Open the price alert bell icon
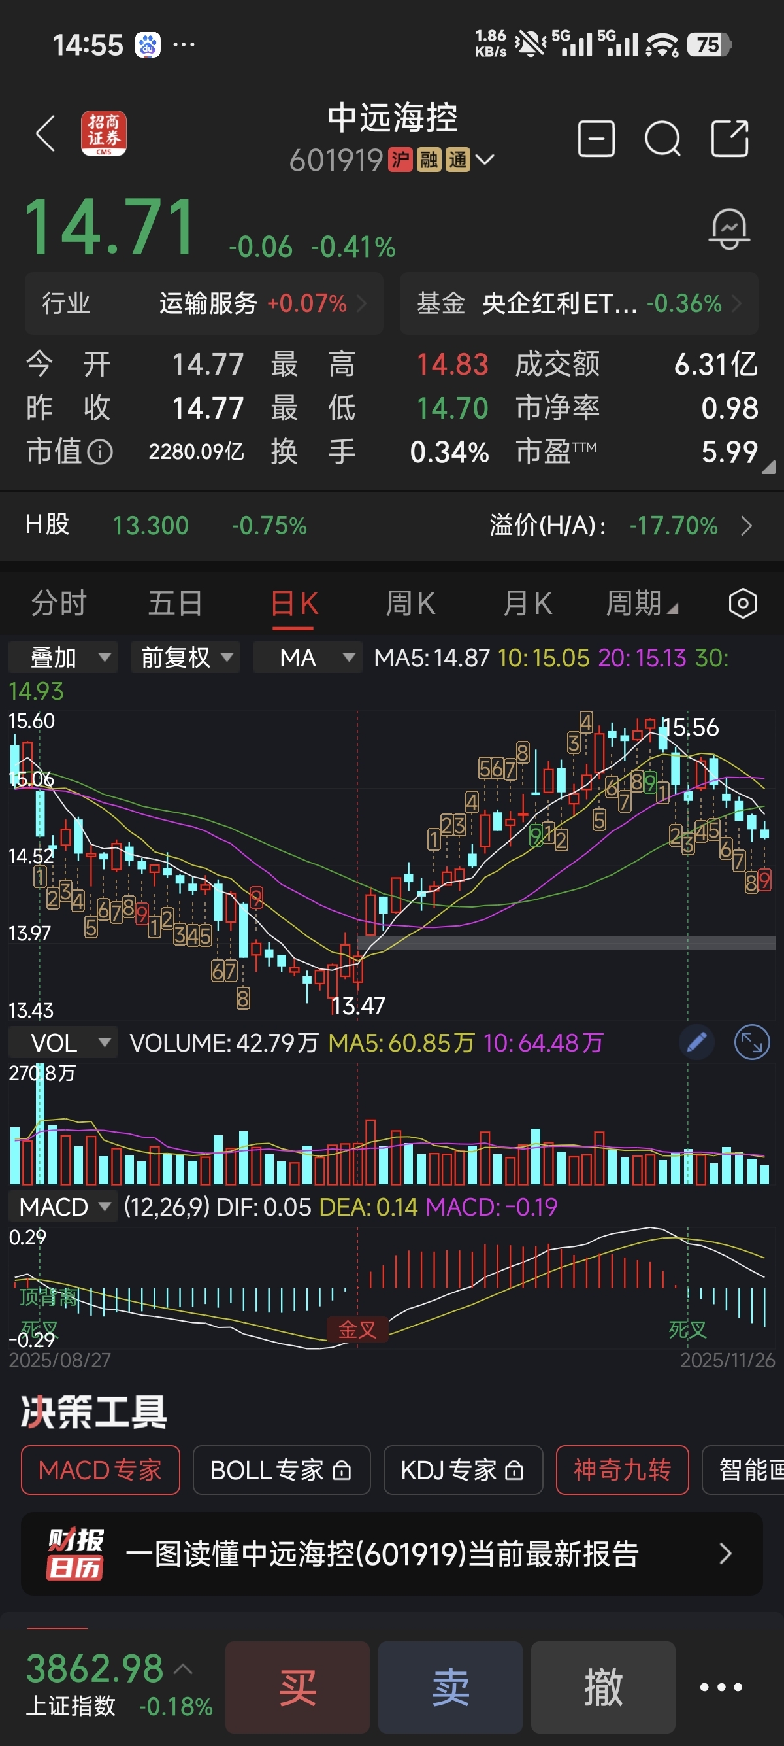This screenshot has width=784, height=1746. pos(729,229)
